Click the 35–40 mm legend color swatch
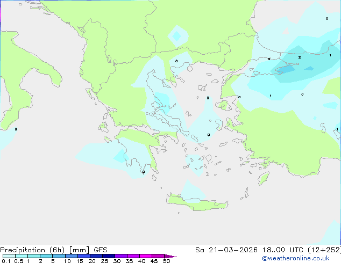341x263 pixels. [133, 256]
